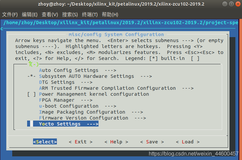Open FPGA Manager submenu

point(66,100)
